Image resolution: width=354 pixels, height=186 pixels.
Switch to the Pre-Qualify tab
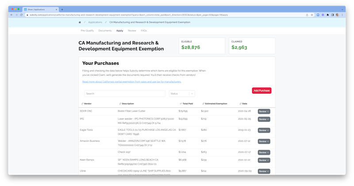point(87,30)
